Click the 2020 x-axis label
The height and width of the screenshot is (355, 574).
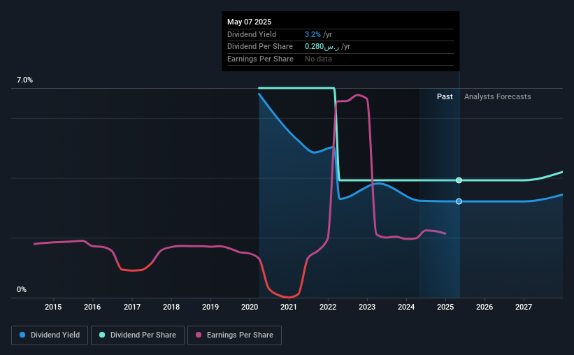(250, 307)
